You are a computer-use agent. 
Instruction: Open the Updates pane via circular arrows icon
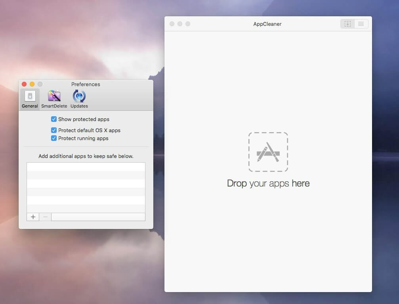78,96
